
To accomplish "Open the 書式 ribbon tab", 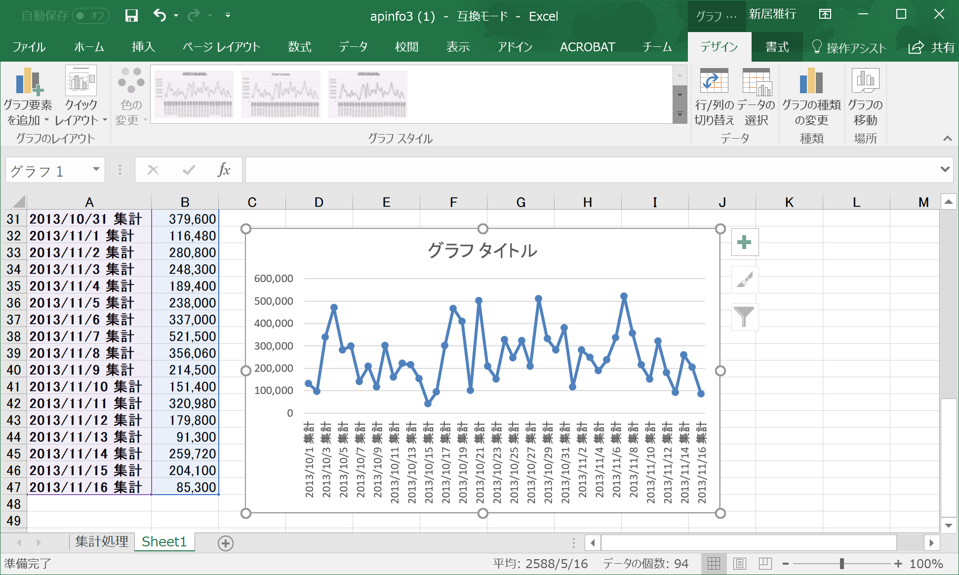I will [x=777, y=47].
